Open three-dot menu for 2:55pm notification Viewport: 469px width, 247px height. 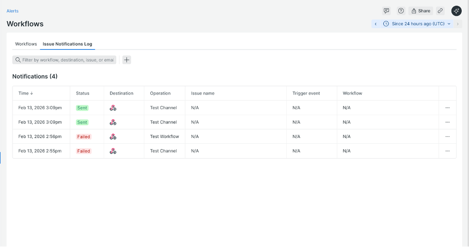(x=447, y=151)
